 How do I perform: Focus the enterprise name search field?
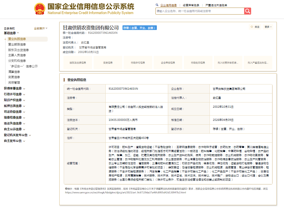pos(200,11)
